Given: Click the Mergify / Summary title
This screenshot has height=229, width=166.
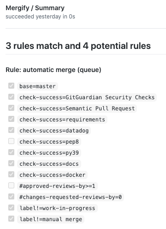Looking at the screenshot, I should pyautogui.click(x=35, y=8).
